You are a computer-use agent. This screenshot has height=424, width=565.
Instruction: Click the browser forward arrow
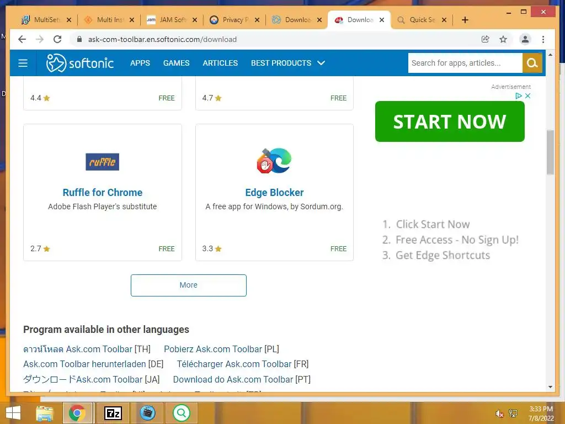click(x=40, y=39)
